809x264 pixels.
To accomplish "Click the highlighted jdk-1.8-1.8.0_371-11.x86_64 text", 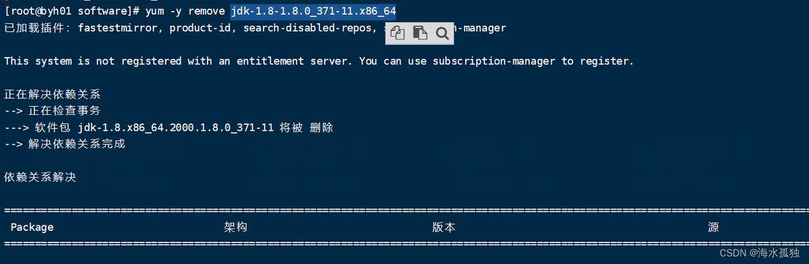I will pos(313,11).
